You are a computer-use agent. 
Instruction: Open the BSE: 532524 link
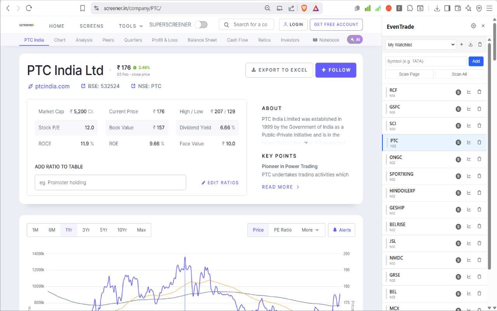pos(100,86)
